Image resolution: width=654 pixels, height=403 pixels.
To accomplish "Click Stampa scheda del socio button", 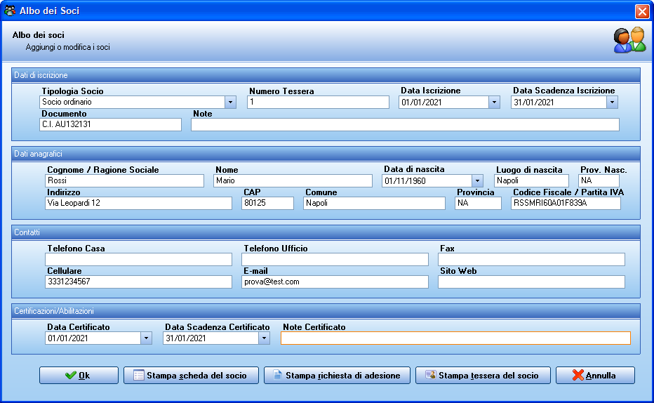I will pyautogui.click(x=191, y=375).
